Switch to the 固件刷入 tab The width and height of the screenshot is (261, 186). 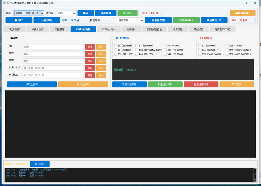click(131, 29)
